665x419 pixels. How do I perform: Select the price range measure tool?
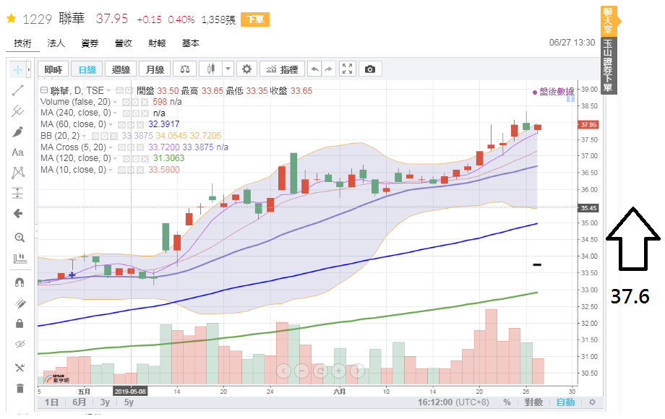(x=18, y=193)
